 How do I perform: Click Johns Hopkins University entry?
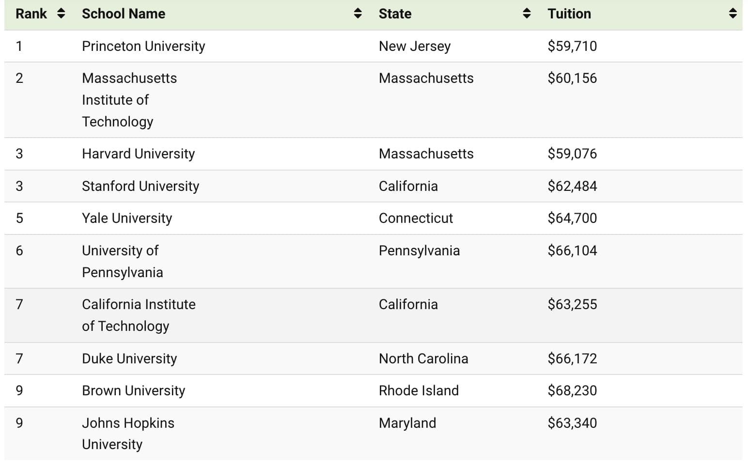tap(128, 434)
